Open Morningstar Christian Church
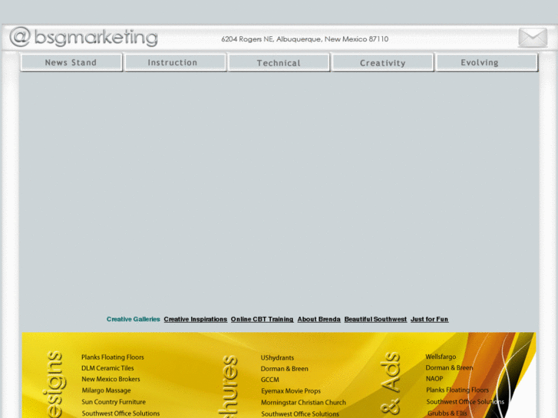558x418 pixels. coord(303,403)
